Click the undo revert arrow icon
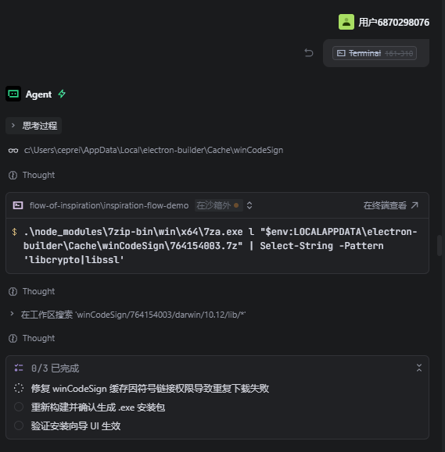Image resolution: width=445 pixels, height=452 pixels. point(309,53)
